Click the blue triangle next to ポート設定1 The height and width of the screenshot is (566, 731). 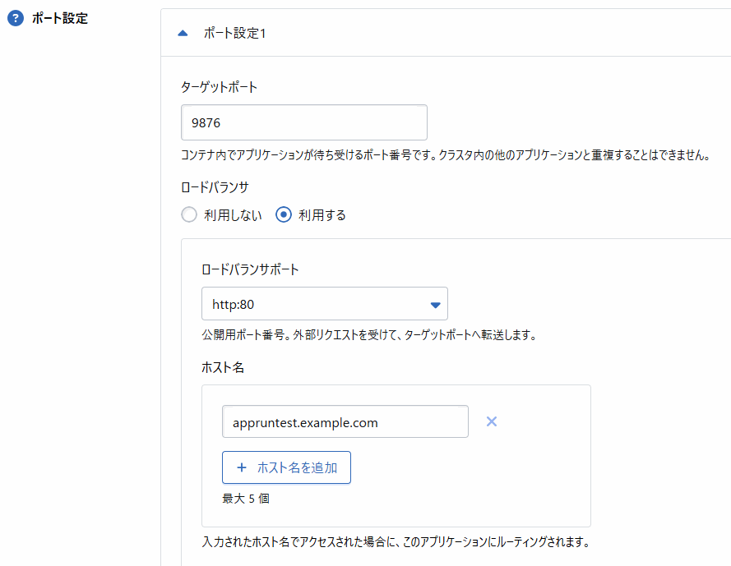pyautogui.click(x=183, y=35)
